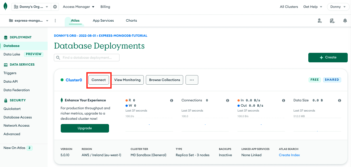Click the Create Index link
Viewport: 351px width, 167px height.
(x=290, y=155)
